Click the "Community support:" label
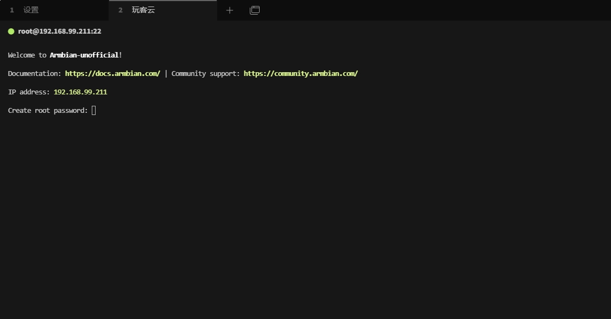 coord(206,74)
